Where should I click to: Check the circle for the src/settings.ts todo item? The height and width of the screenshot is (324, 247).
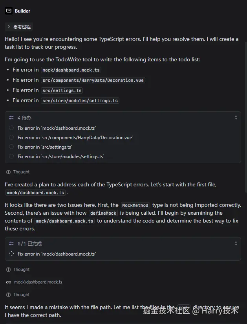(x=11, y=147)
